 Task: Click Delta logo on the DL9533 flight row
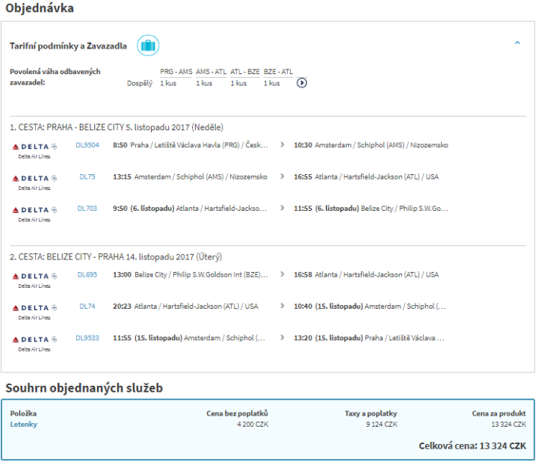coord(34,340)
